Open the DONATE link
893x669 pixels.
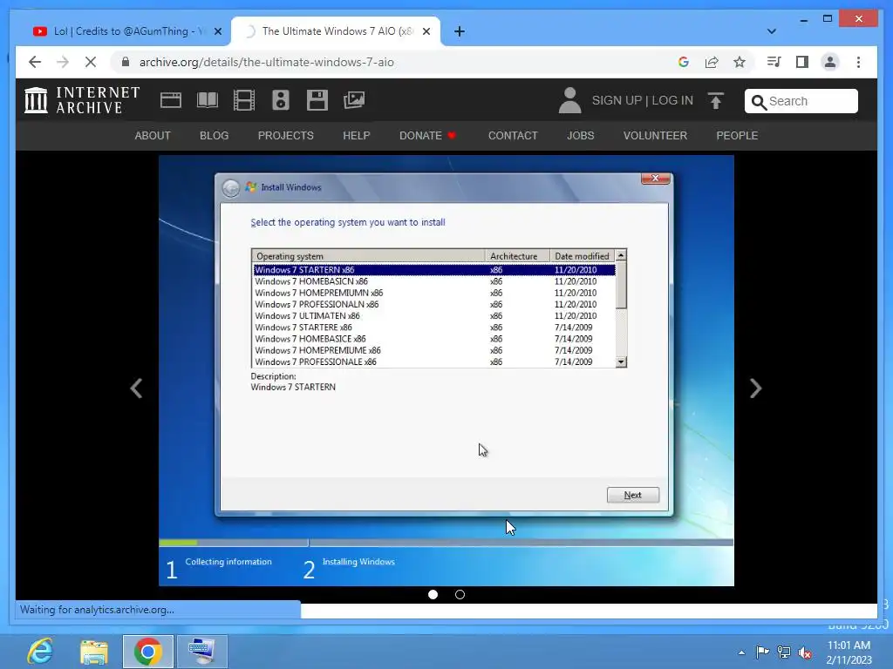(427, 135)
